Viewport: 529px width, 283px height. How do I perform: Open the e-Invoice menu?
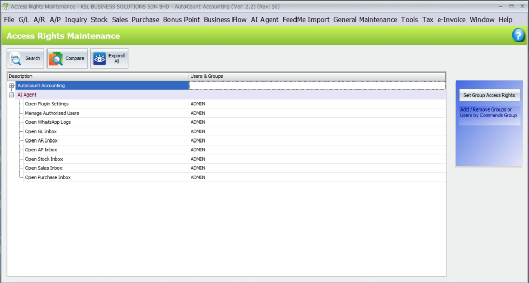pyautogui.click(x=452, y=20)
